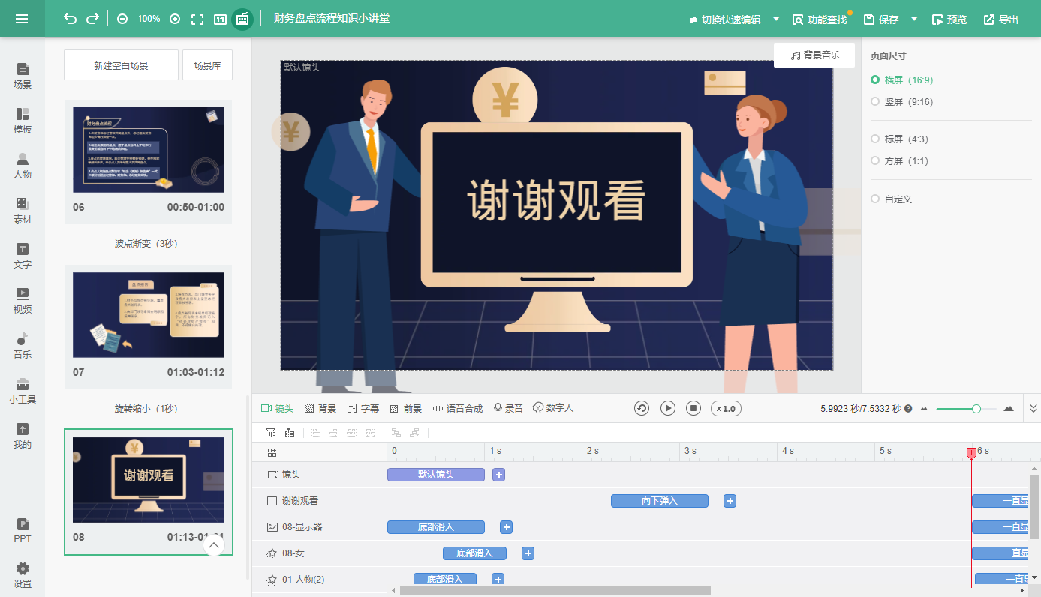
Task: Open 数字人 digital human tab
Action: (553, 408)
